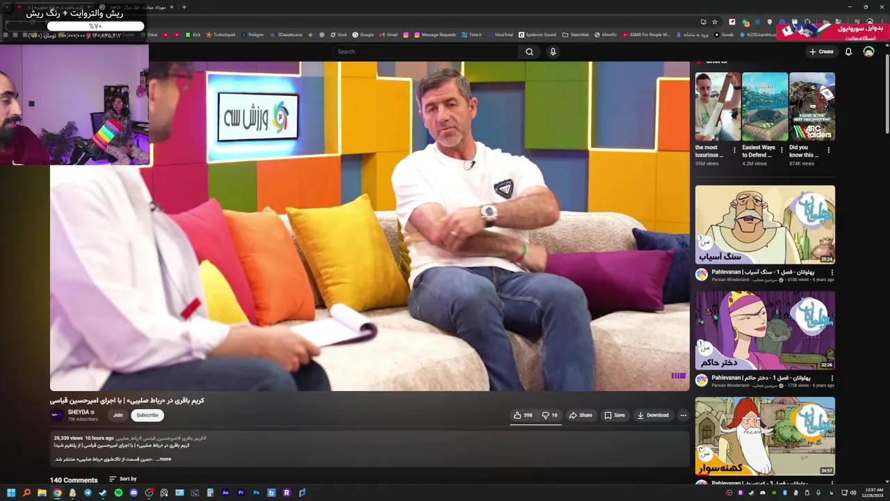Click the #کریم_باقری hashtag in description

coord(193,438)
